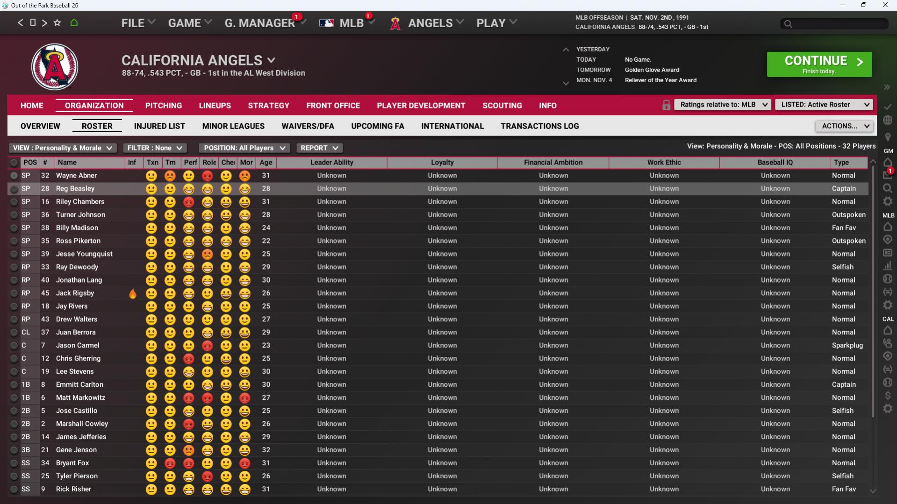Open the VIEW: Personality & Morale dropdown
This screenshot has height=504, width=897.
coord(62,148)
